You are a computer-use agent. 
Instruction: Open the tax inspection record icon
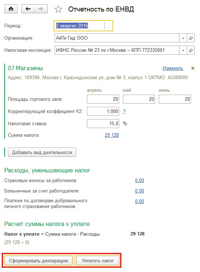[x=191, y=50]
